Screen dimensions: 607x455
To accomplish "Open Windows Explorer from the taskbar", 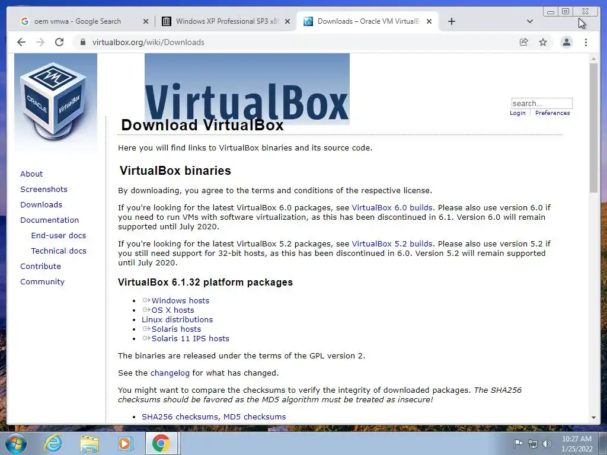I will pyautogui.click(x=90, y=443).
